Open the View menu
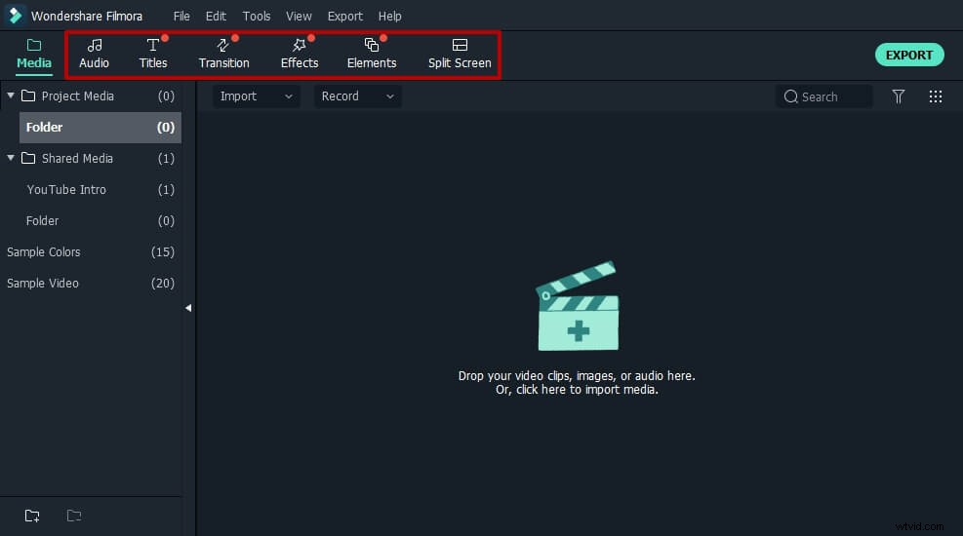 [299, 16]
